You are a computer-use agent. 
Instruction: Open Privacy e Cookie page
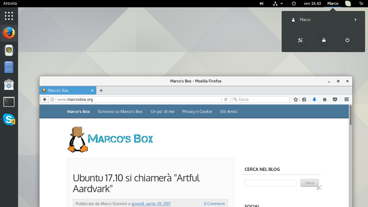pyautogui.click(x=197, y=112)
